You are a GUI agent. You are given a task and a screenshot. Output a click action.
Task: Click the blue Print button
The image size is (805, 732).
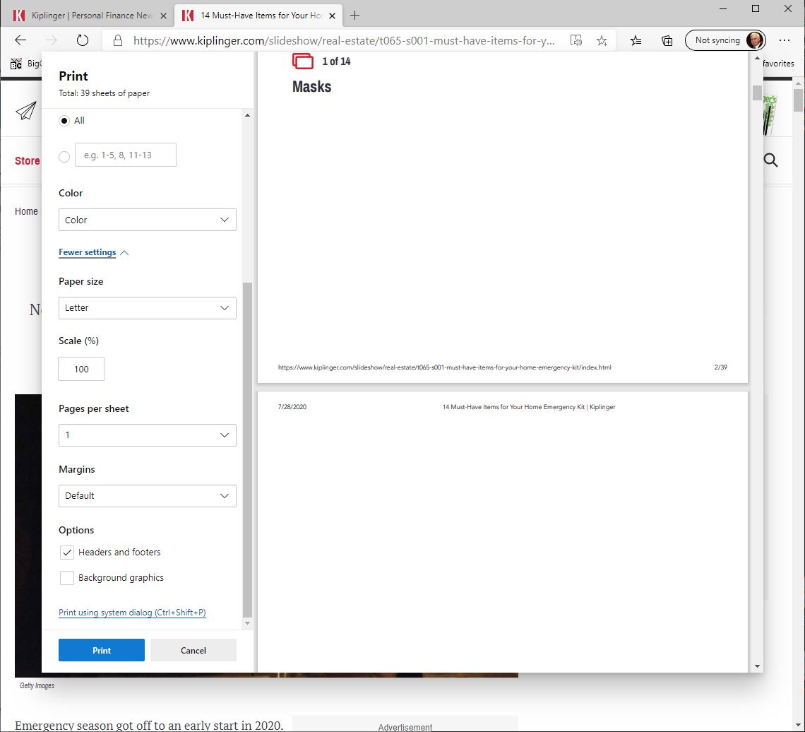[102, 650]
